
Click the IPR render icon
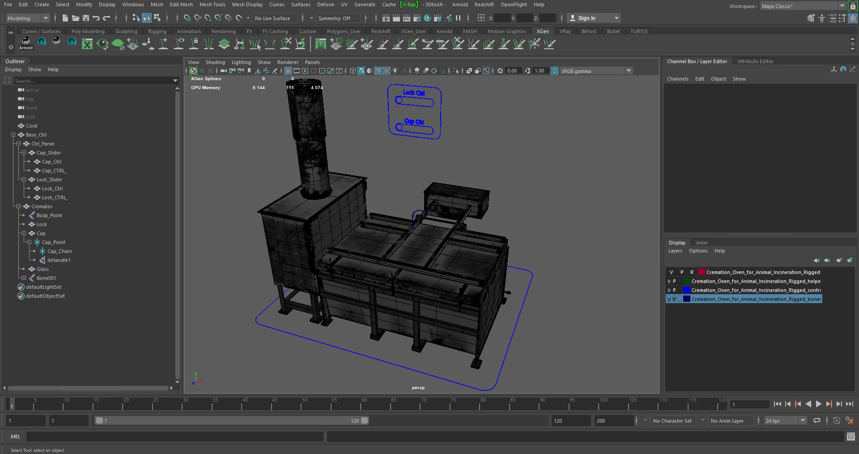(406, 18)
